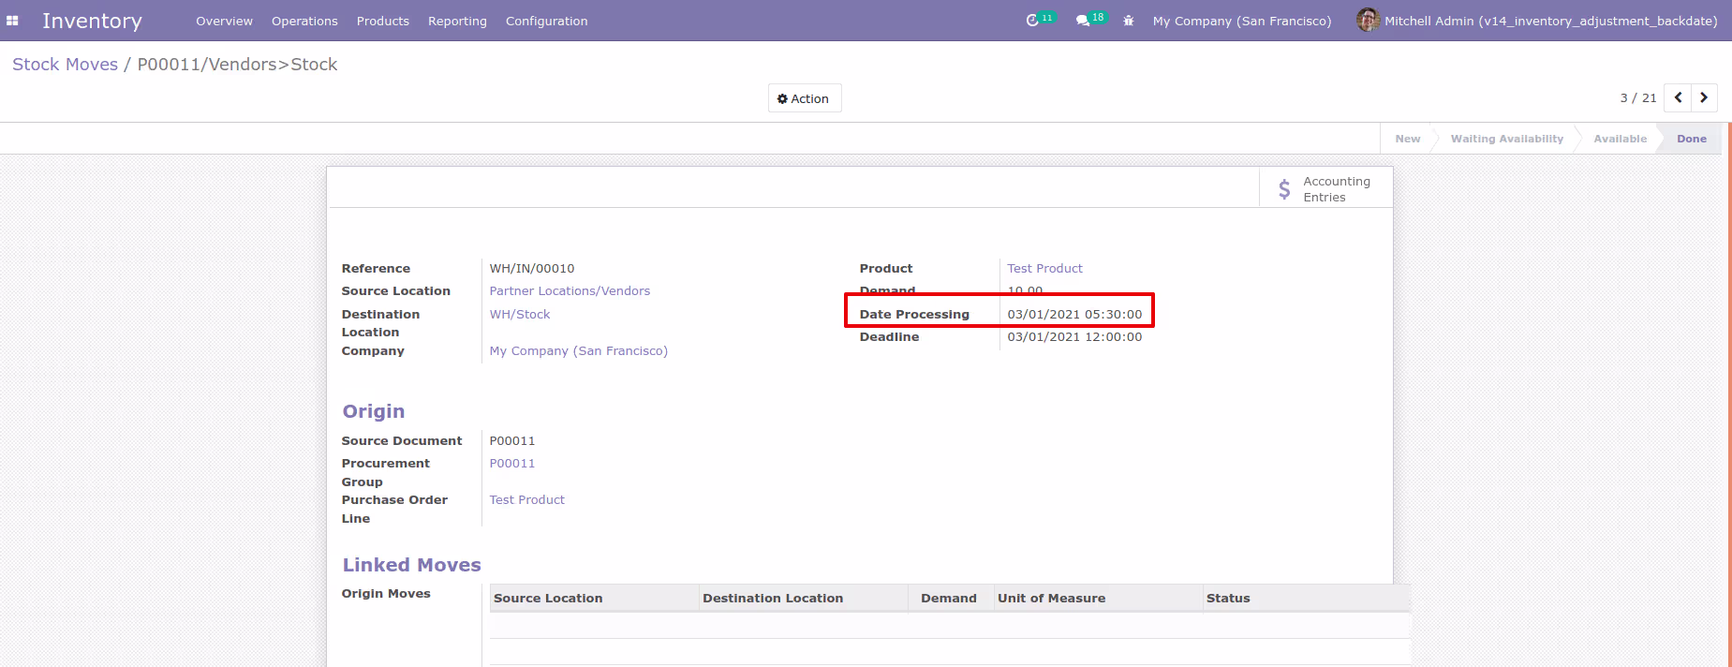Viewport: 1732px width, 667px height.
Task: Open the Reporting menu
Action: click(457, 21)
